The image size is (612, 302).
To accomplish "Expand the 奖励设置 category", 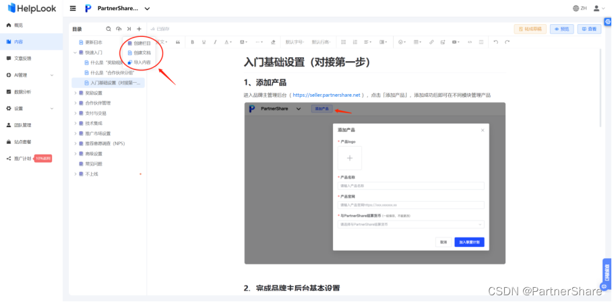I will (75, 93).
